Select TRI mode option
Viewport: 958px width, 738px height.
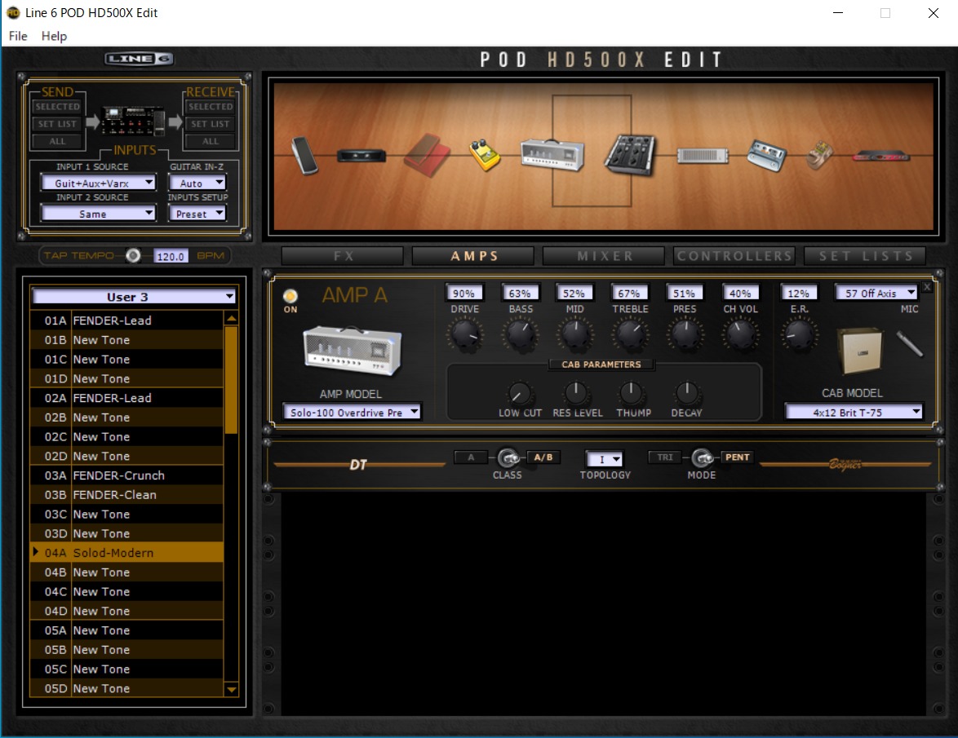pos(665,457)
